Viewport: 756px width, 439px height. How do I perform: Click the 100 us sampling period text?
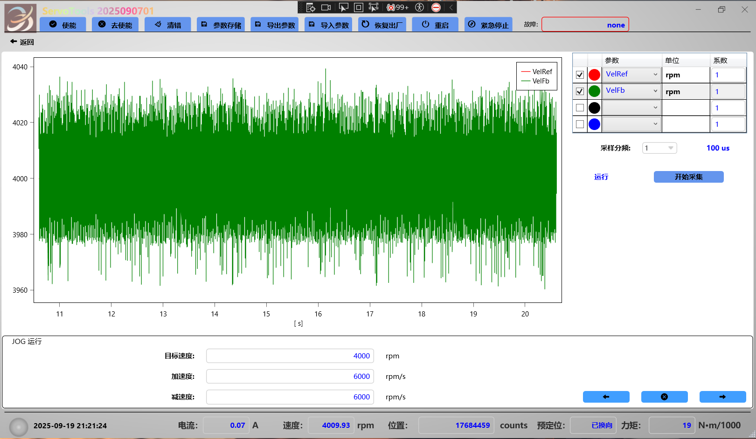(718, 148)
